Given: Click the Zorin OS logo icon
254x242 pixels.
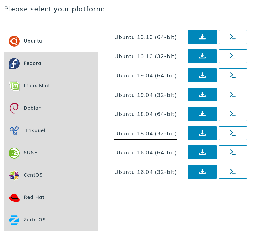Looking at the screenshot, I should [14, 220].
